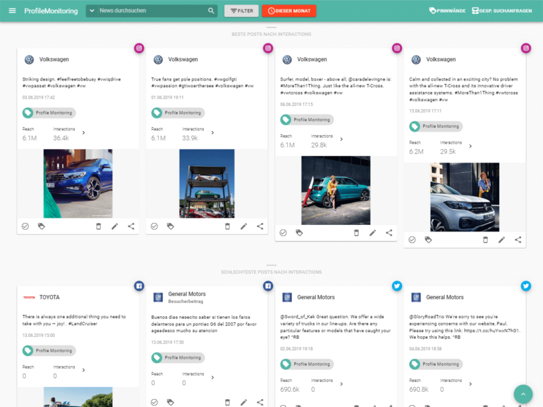
Task: Open Instagram badge on Calm and collected post
Action: tap(526, 48)
